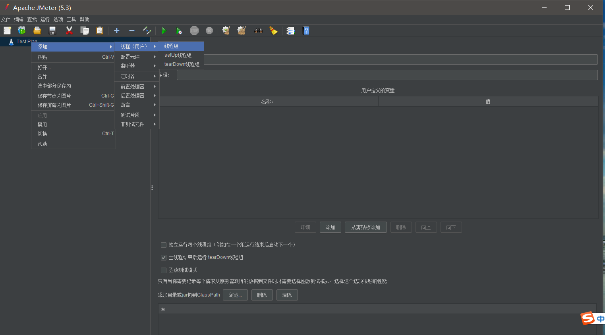Viewport: 605px width, 335px height.
Task: Click the Start no pauses icon
Action: click(x=179, y=31)
